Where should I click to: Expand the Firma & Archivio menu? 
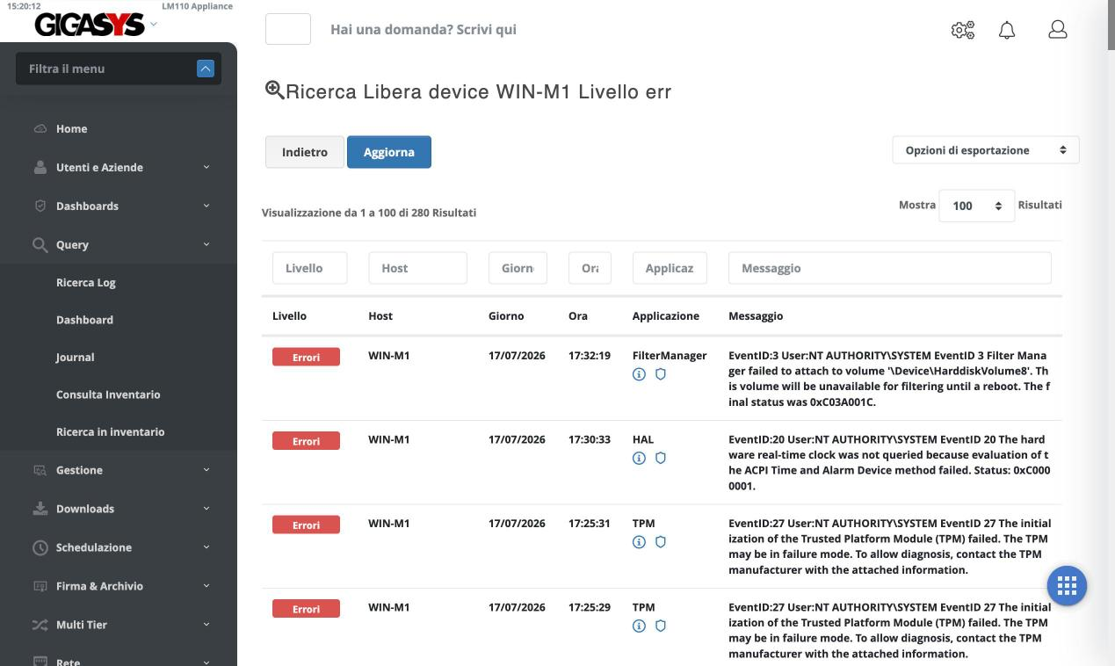tap(206, 586)
